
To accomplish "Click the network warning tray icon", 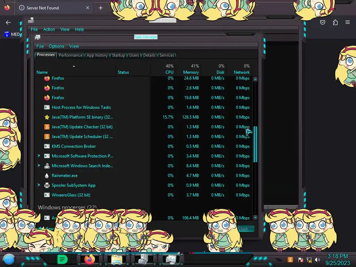I will [x=309, y=259].
